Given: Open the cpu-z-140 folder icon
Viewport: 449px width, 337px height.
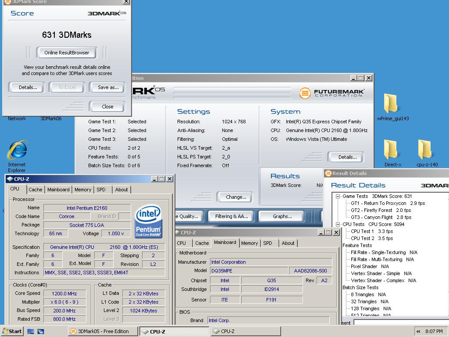Looking at the screenshot, I should coord(427,153).
